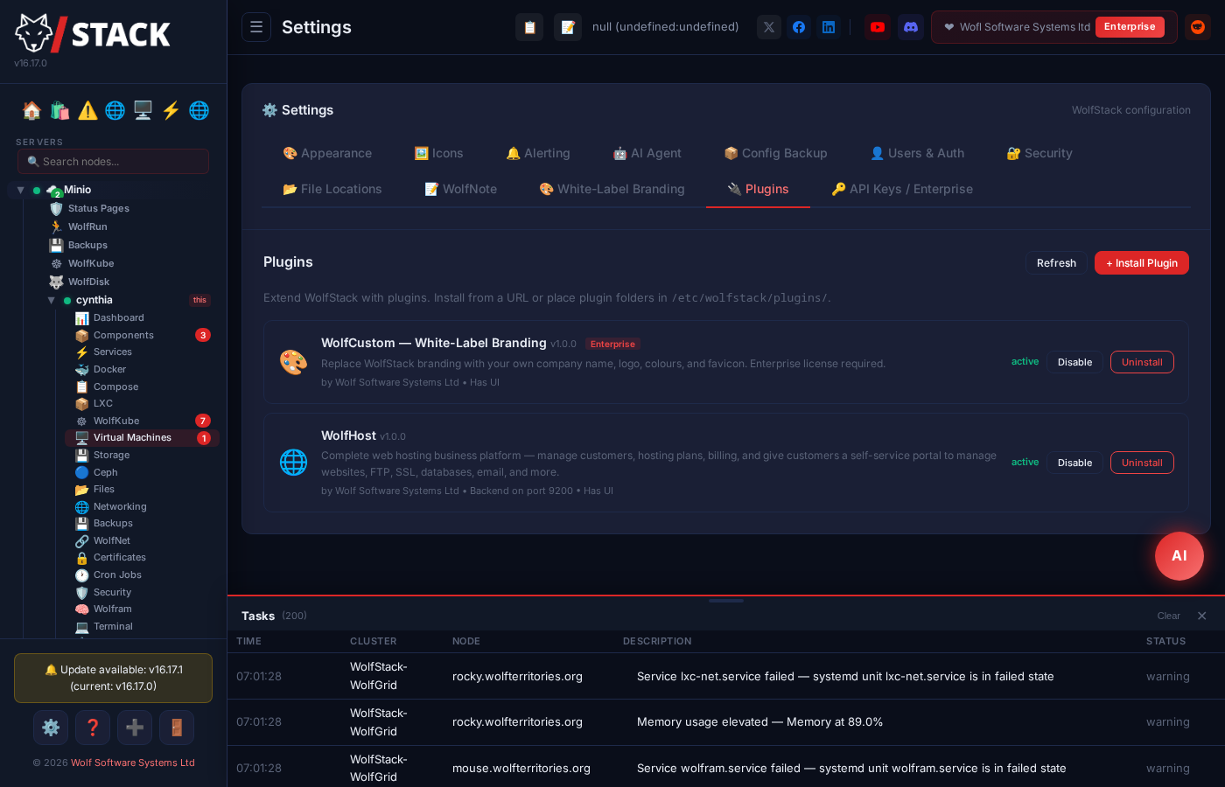Toggle the hamburger menu button beside Settings
Screen dimensions: 1225x787
coord(256,27)
